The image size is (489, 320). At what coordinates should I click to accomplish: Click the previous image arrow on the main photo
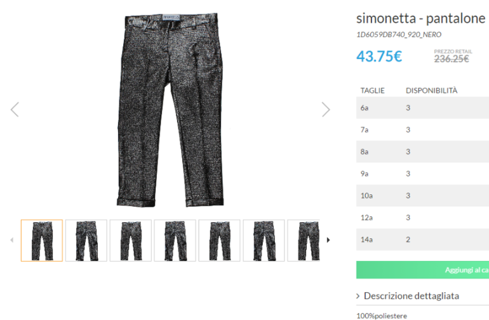pyautogui.click(x=15, y=110)
